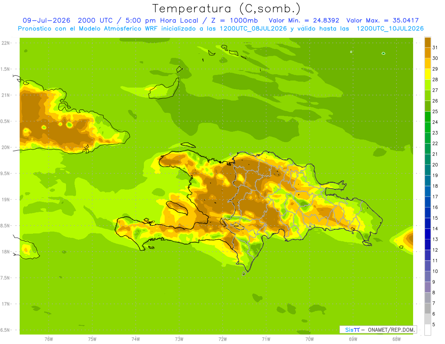Click the "74W" longitude label
This screenshot has height=344, width=445.
[136, 339]
